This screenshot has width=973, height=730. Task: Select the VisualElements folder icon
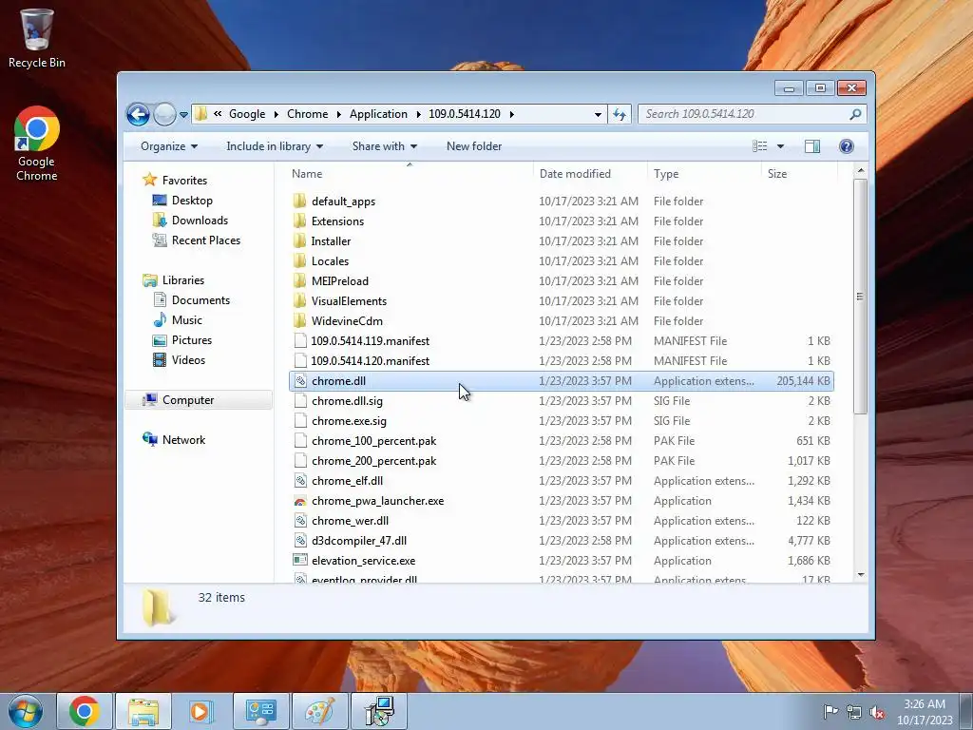pyautogui.click(x=299, y=301)
